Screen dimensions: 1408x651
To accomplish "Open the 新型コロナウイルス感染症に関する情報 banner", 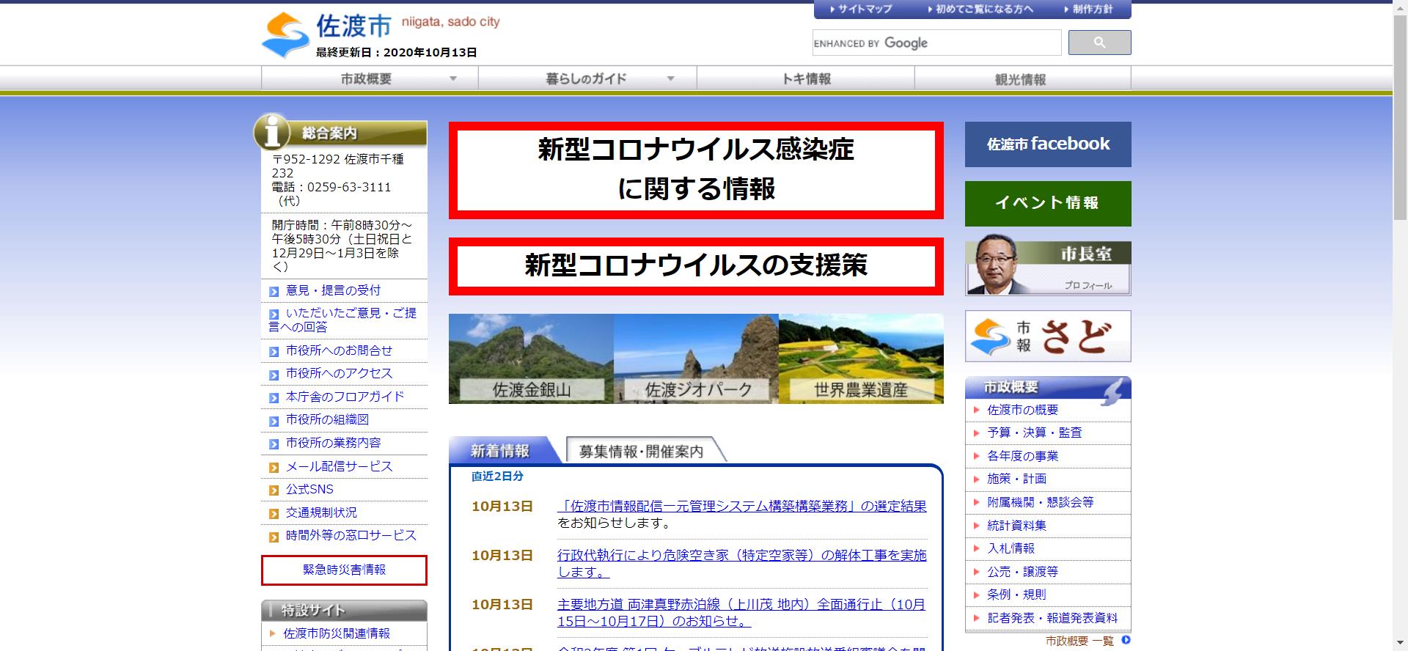I will point(696,170).
